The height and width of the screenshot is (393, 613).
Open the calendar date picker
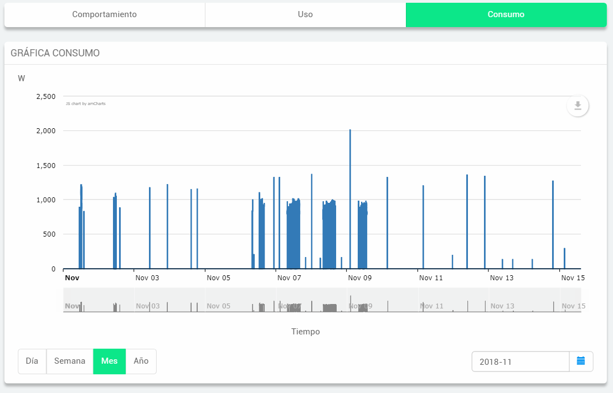tap(581, 361)
